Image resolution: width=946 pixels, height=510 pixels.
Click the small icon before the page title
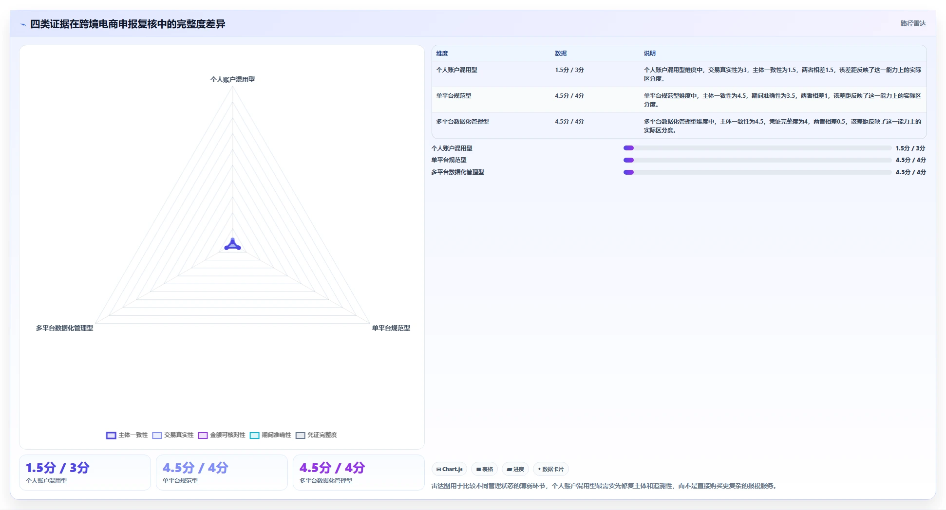click(x=23, y=24)
